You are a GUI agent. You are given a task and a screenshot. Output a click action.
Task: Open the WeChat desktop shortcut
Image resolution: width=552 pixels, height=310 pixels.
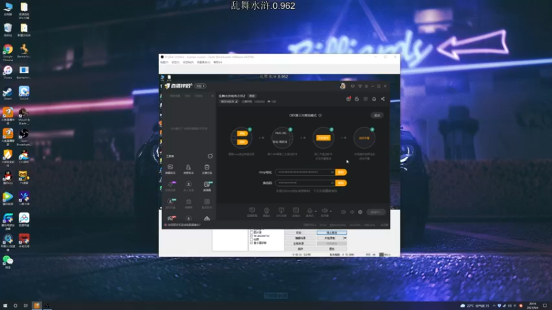(x=8, y=262)
